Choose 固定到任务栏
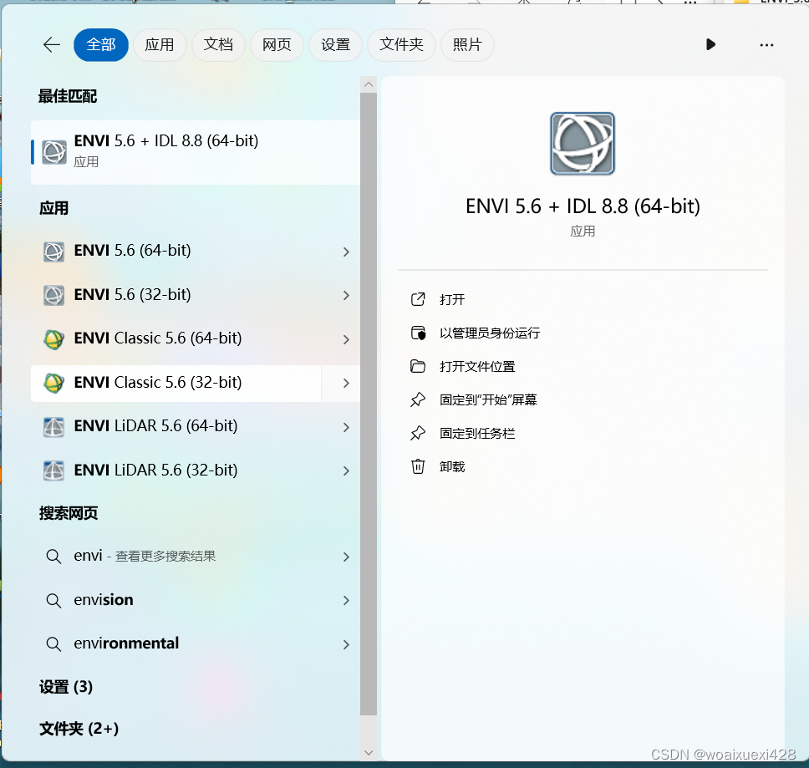 (477, 433)
